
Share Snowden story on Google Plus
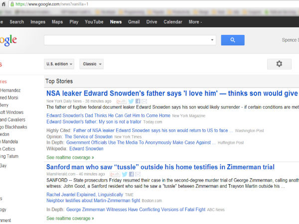coord(121,101)
